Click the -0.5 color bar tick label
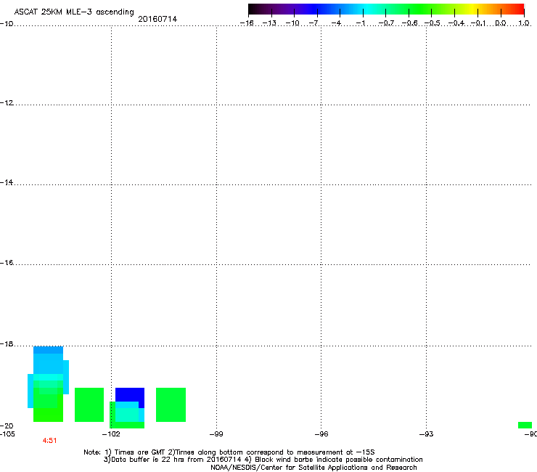This screenshot has height=472, width=537. pyautogui.click(x=432, y=23)
